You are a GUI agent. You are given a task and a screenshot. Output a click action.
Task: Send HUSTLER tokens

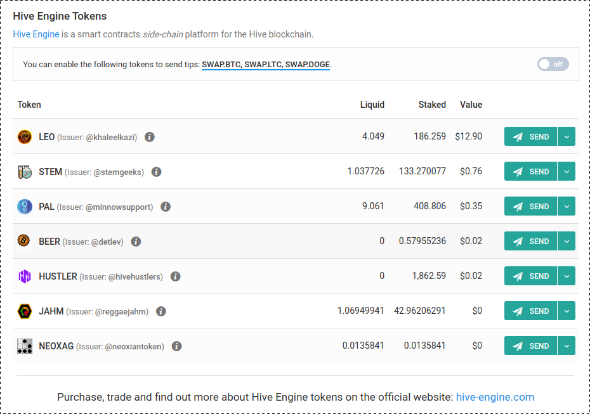tap(530, 276)
